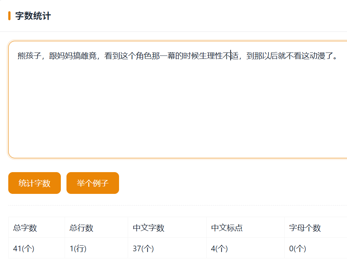Place cursor on 妈妈 in the text
The height and width of the screenshot is (261, 347).
click(x=65, y=56)
